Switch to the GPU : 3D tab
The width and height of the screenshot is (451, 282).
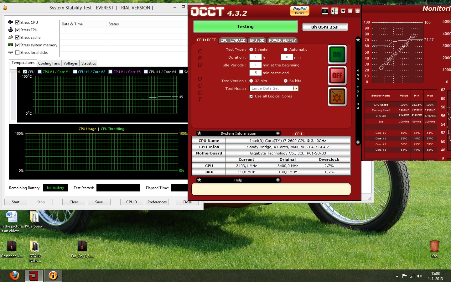click(x=257, y=40)
